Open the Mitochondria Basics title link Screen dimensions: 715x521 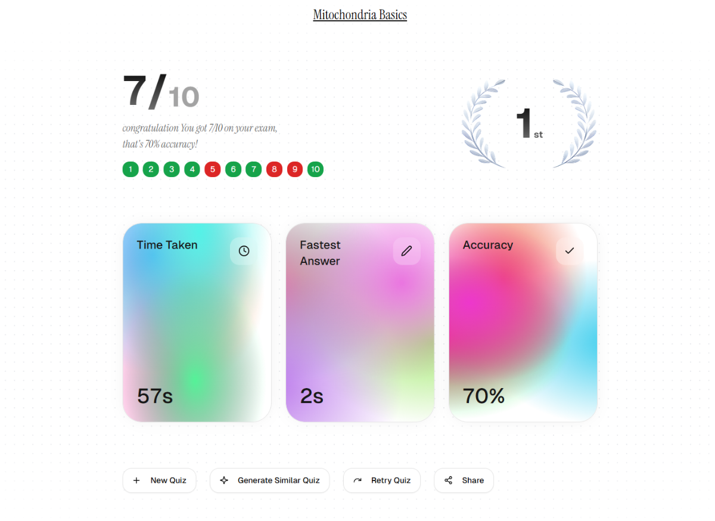[x=360, y=15]
